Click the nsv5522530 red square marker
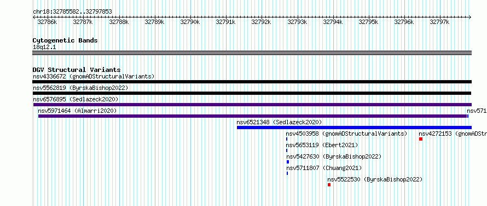This screenshot has width=487, height=206. [x=329, y=185]
